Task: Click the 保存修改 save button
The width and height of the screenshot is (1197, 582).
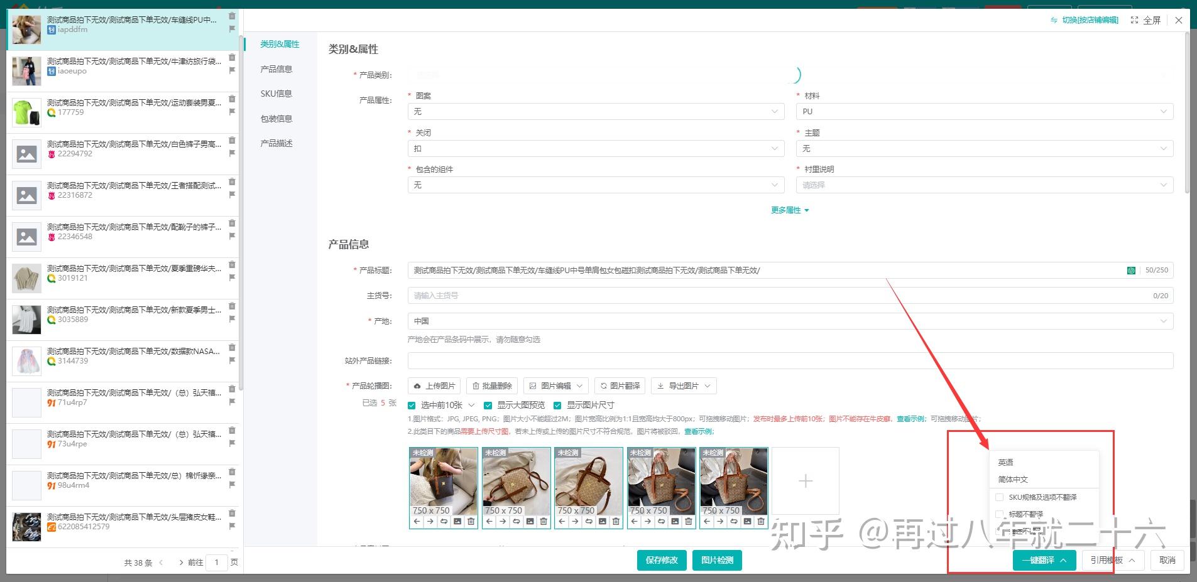Action: pos(661,560)
